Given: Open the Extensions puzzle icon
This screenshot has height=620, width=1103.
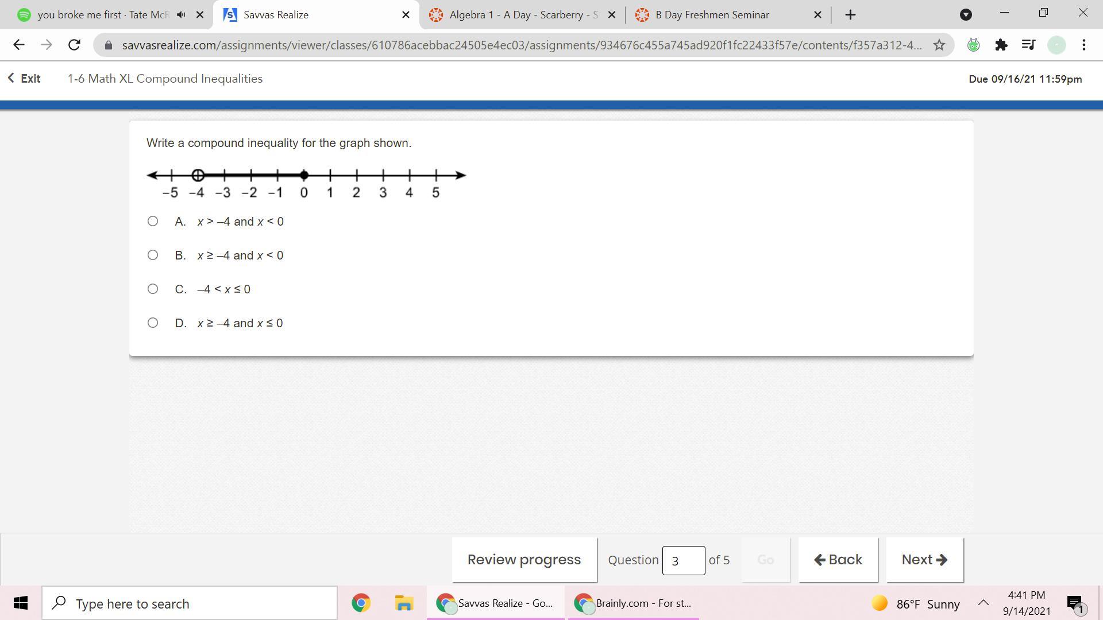Looking at the screenshot, I should 1001,45.
